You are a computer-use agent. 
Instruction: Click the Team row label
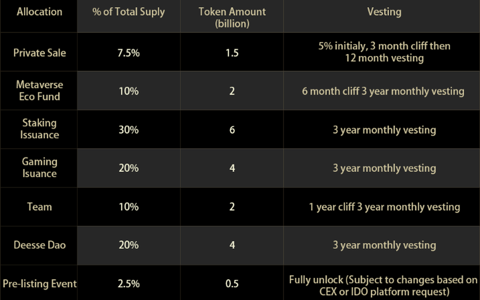pos(39,207)
